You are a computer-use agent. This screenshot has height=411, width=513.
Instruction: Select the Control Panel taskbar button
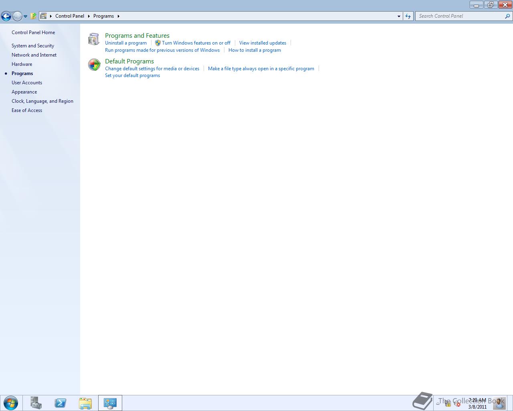pyautogui.click(x=110, y=403)
